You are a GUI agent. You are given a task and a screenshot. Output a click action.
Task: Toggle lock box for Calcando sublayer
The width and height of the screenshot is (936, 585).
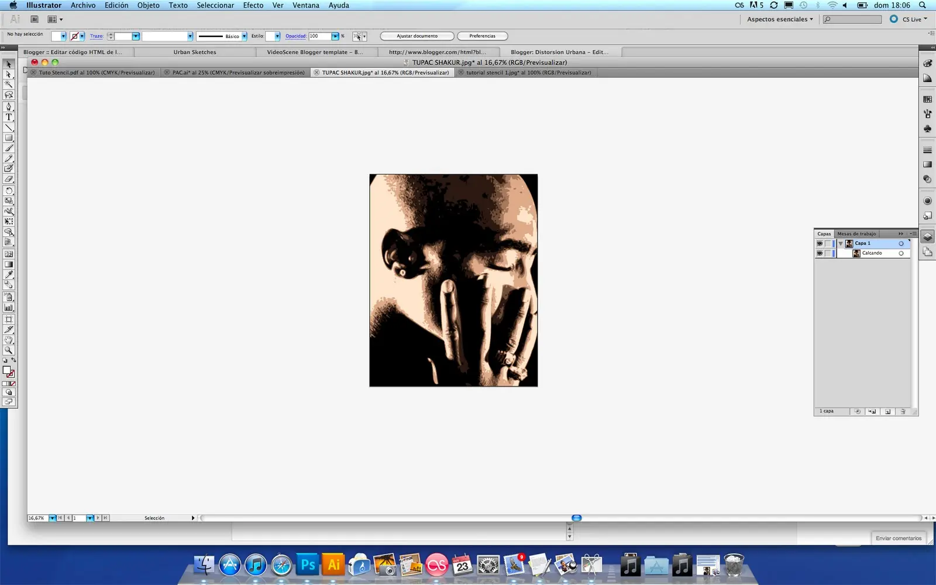(x=828, y=253)
